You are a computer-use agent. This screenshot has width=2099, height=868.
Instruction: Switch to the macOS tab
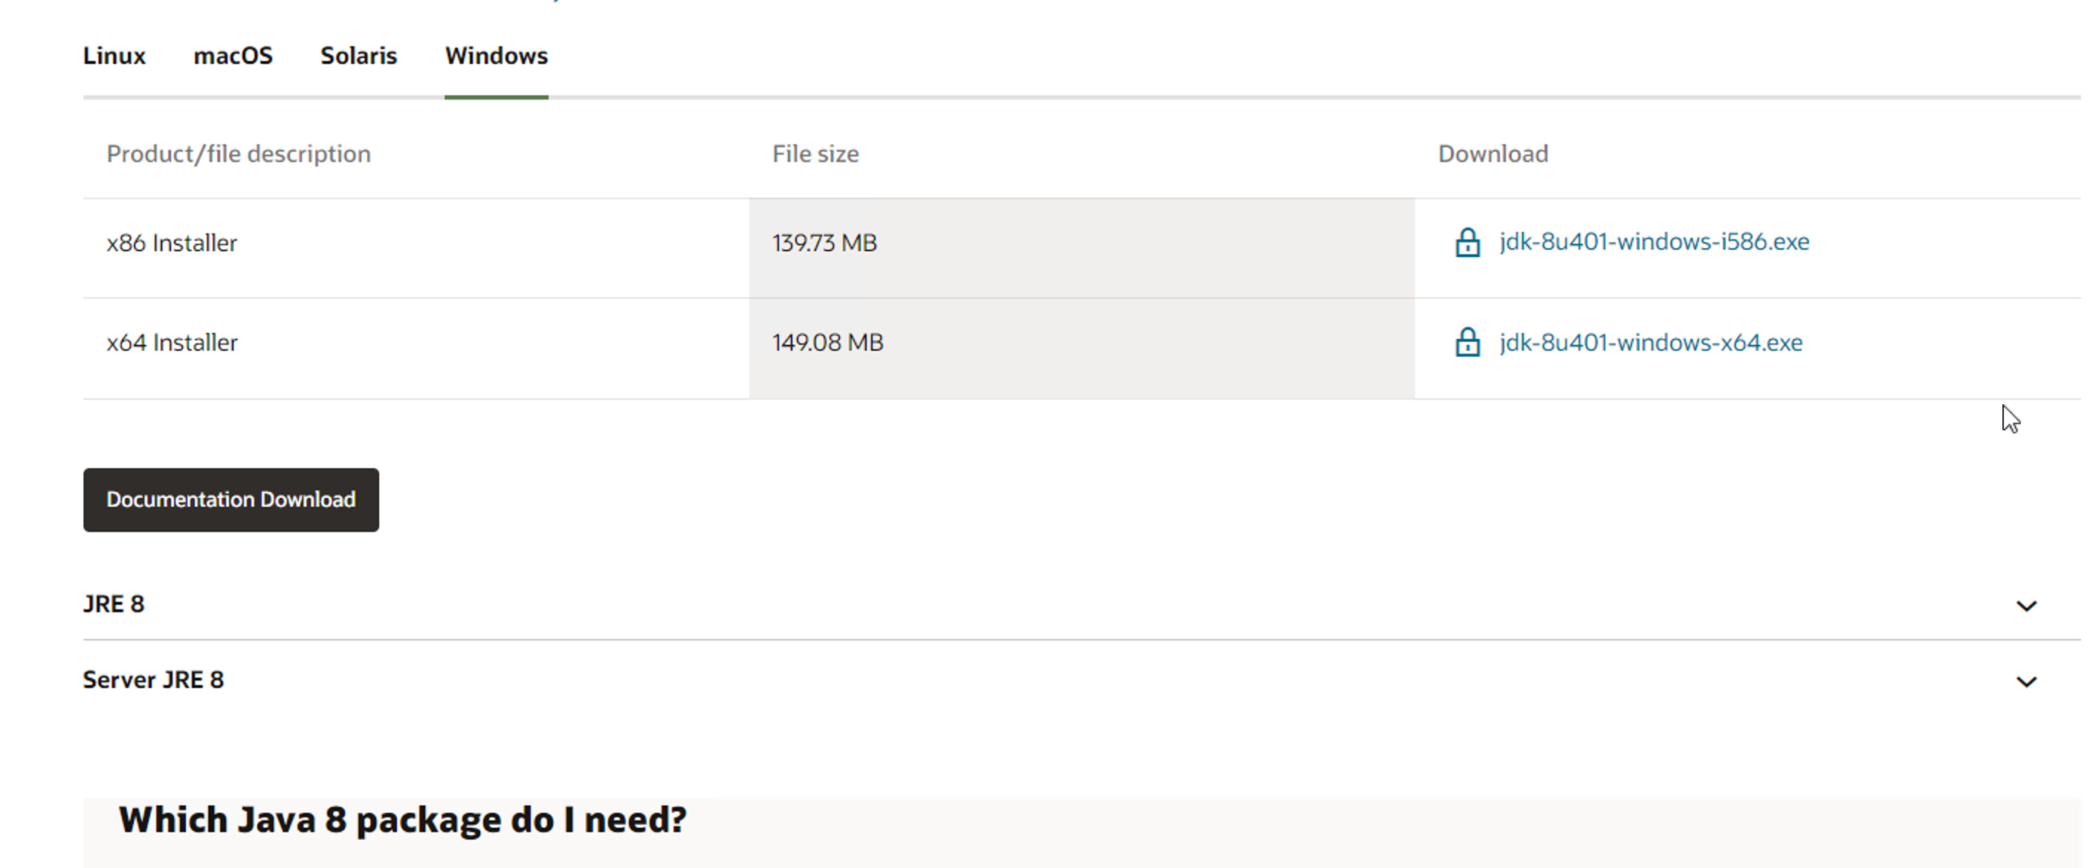(x=233, y=56)
